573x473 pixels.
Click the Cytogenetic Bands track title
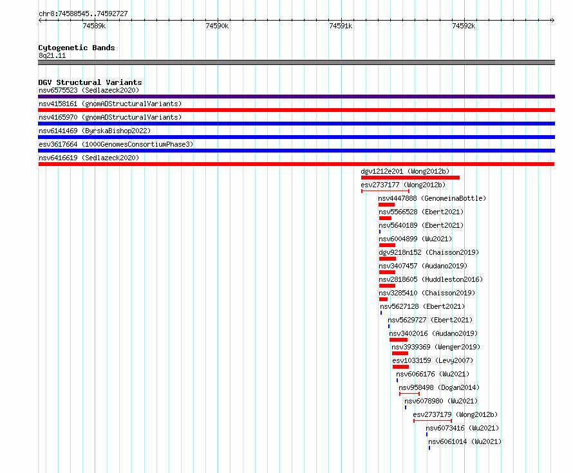[x=77, y=48]
